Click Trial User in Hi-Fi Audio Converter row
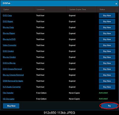 40,87
